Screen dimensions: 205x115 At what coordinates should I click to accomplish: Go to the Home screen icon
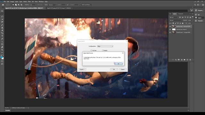coord(3,5)
